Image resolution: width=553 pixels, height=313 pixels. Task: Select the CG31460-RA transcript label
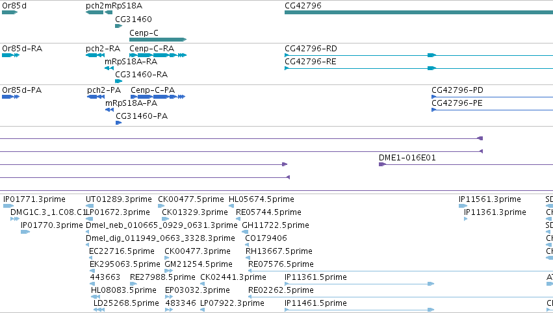click(142, 75)
